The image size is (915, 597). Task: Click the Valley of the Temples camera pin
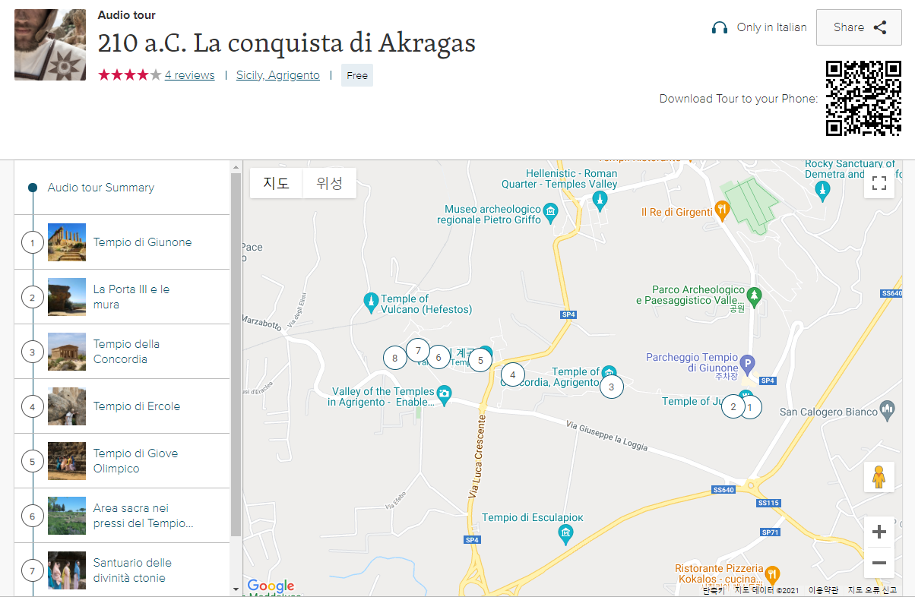pos(445,393)
